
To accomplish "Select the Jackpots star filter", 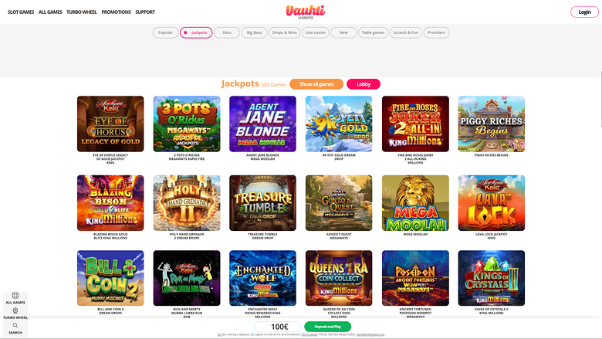I will coord(196,32).
